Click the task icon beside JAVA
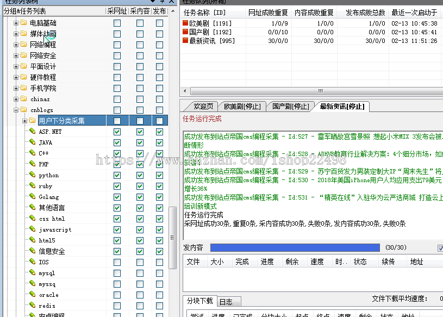This screenshot has height=317, width=443. click(33, 142)
